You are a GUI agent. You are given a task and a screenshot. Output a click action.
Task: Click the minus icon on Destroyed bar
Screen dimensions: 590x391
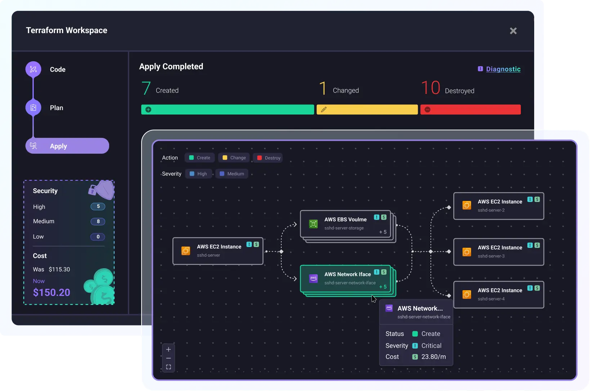[x=428, y=109]
